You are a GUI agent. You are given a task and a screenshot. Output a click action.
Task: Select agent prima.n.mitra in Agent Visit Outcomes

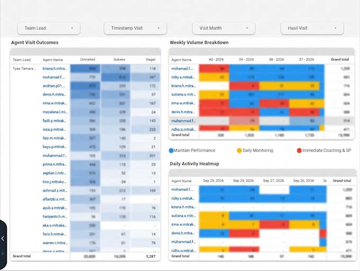point(55,164)
